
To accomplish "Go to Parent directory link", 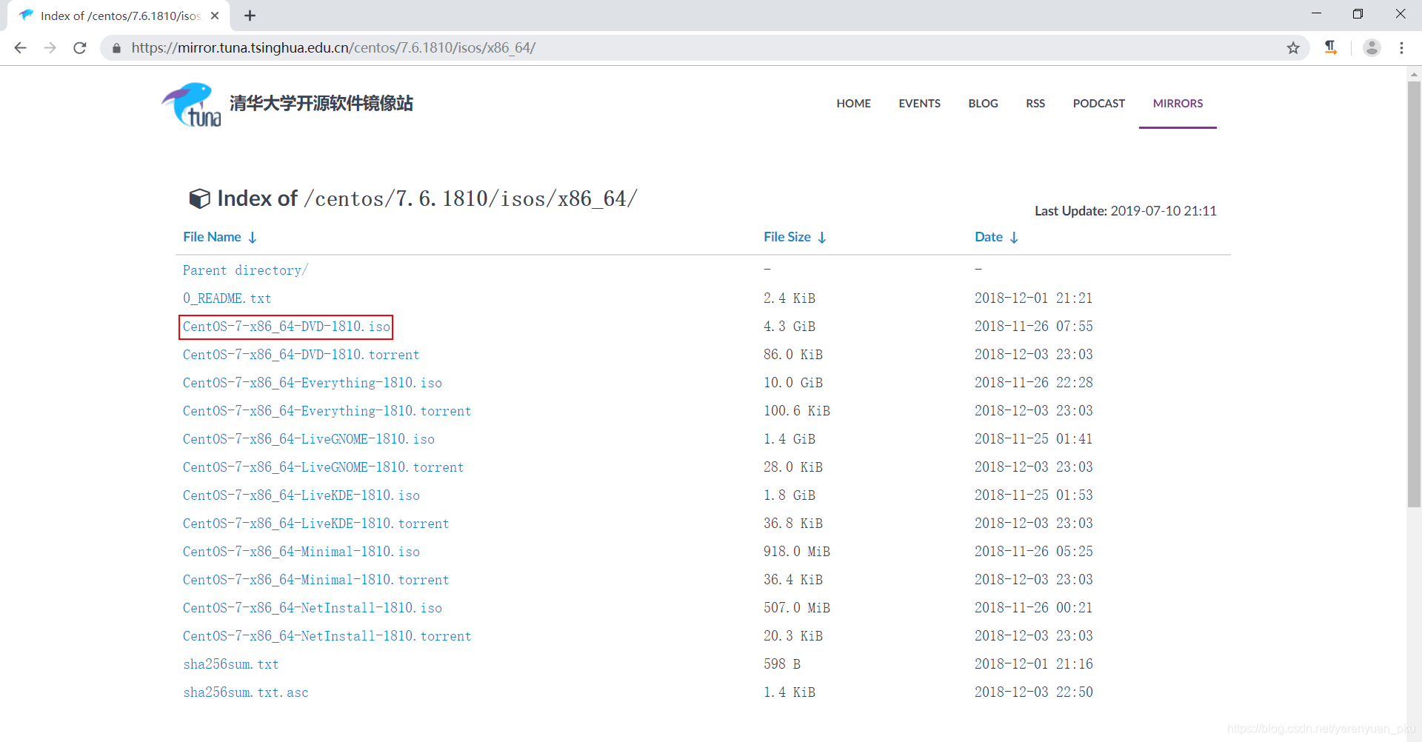I will coord(245,270).
